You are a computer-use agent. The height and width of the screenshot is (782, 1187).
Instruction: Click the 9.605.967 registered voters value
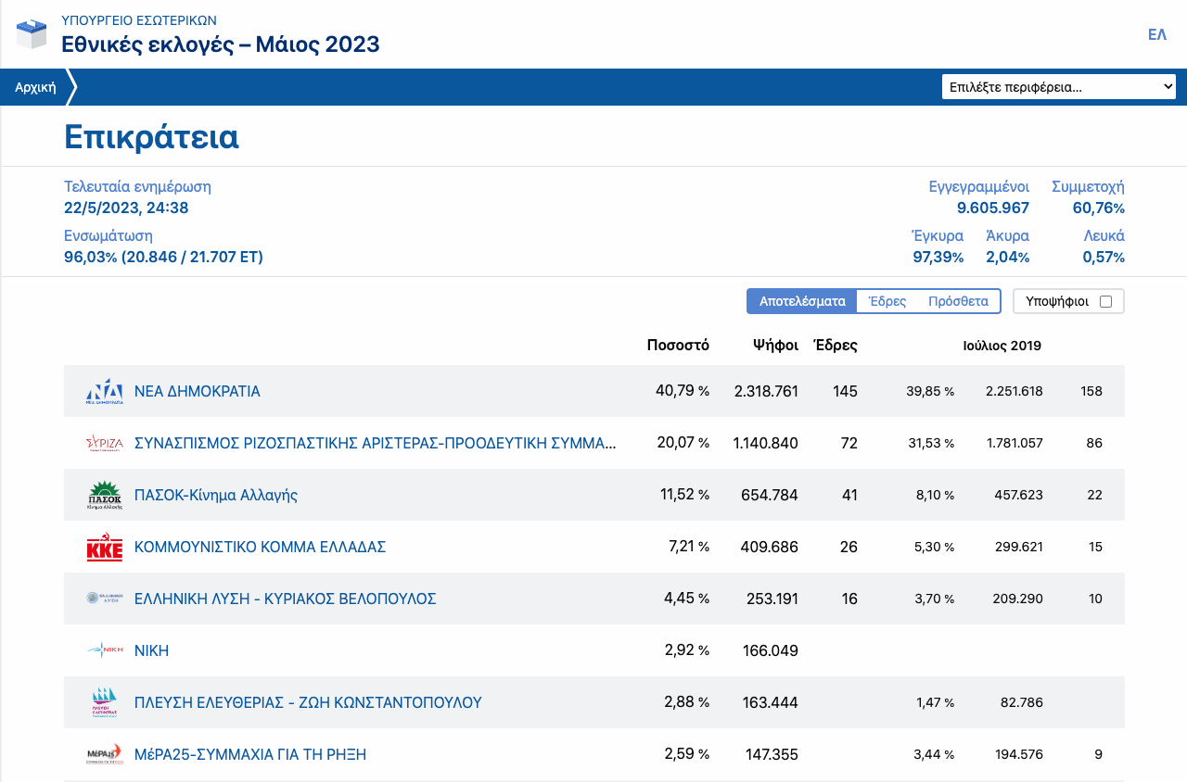point(993,208)
